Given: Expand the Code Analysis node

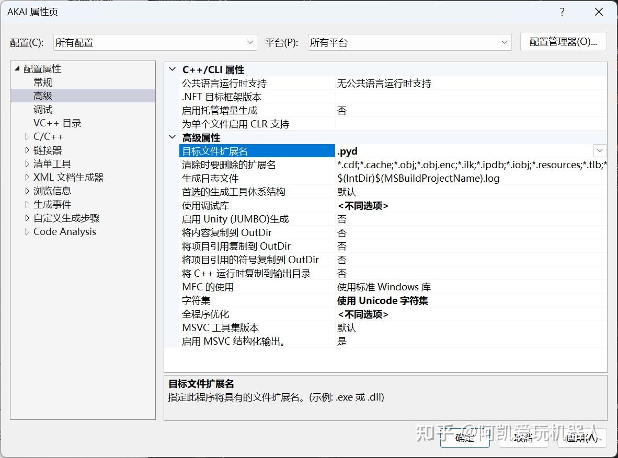Looking at the screenshot, I should coord(27,231).
